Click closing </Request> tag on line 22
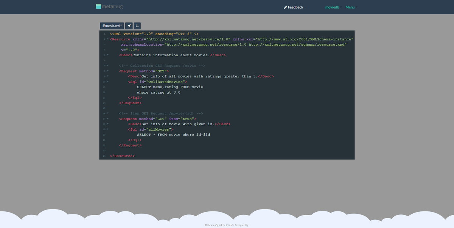 (130, 145)
